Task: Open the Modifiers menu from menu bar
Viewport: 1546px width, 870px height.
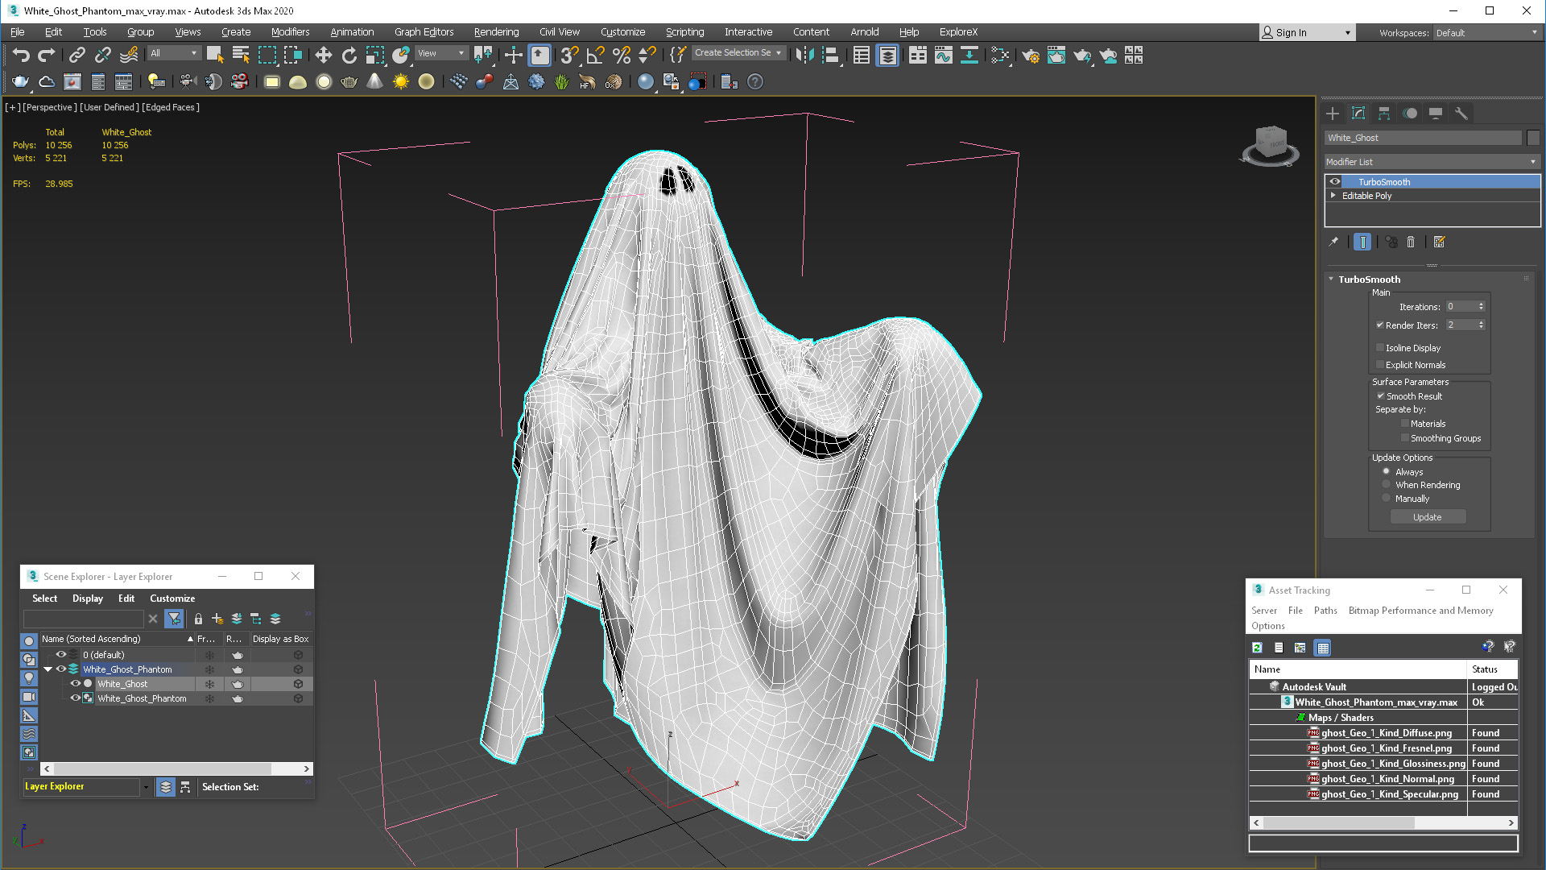Action: (287, 31)
